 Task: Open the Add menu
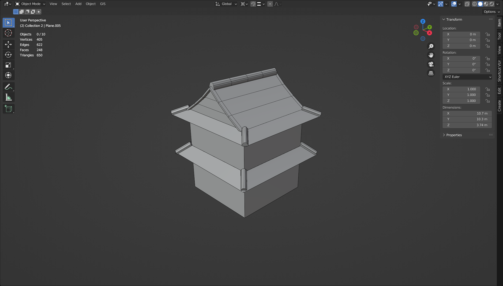tap(78, 4)
